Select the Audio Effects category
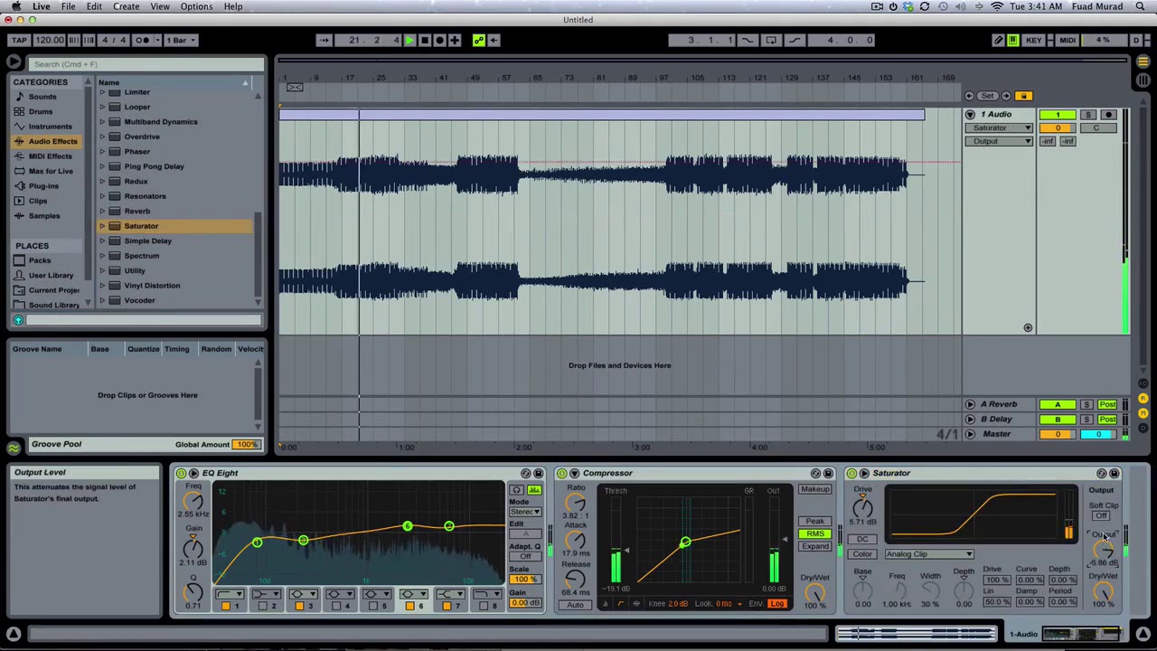 52,141
